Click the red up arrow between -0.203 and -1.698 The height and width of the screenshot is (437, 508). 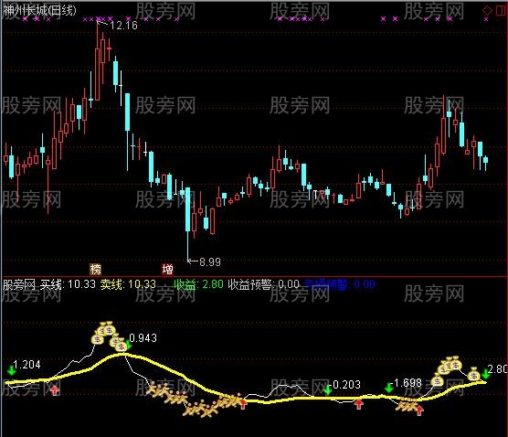coord(359,404)
